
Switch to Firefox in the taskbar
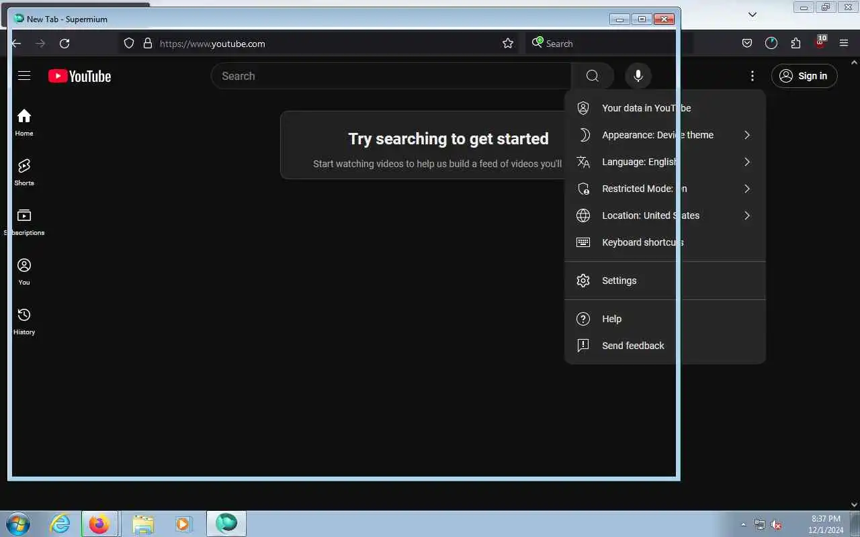point(99,524)
